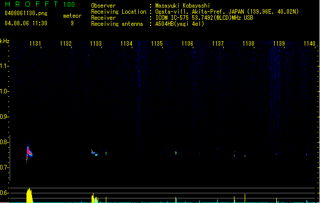Click the 1132 time axis marker

pos(66,44)
